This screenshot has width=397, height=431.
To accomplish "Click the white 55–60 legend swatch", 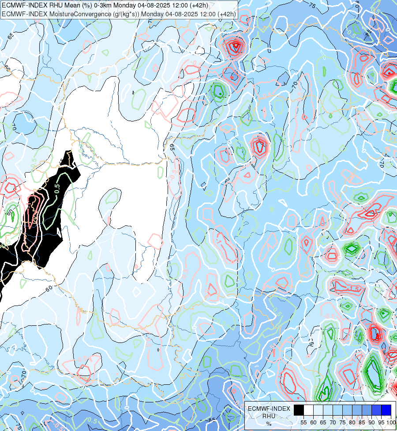I will pyautogui.click(x=309, y=410).
